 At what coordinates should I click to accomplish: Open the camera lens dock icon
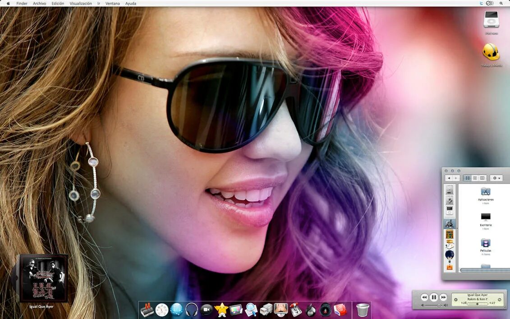(x=326, y=310)
